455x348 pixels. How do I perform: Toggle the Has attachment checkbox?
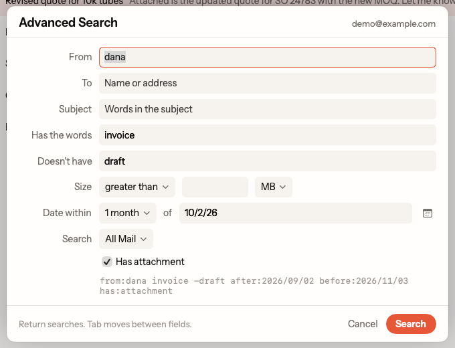tap(107, 262)
